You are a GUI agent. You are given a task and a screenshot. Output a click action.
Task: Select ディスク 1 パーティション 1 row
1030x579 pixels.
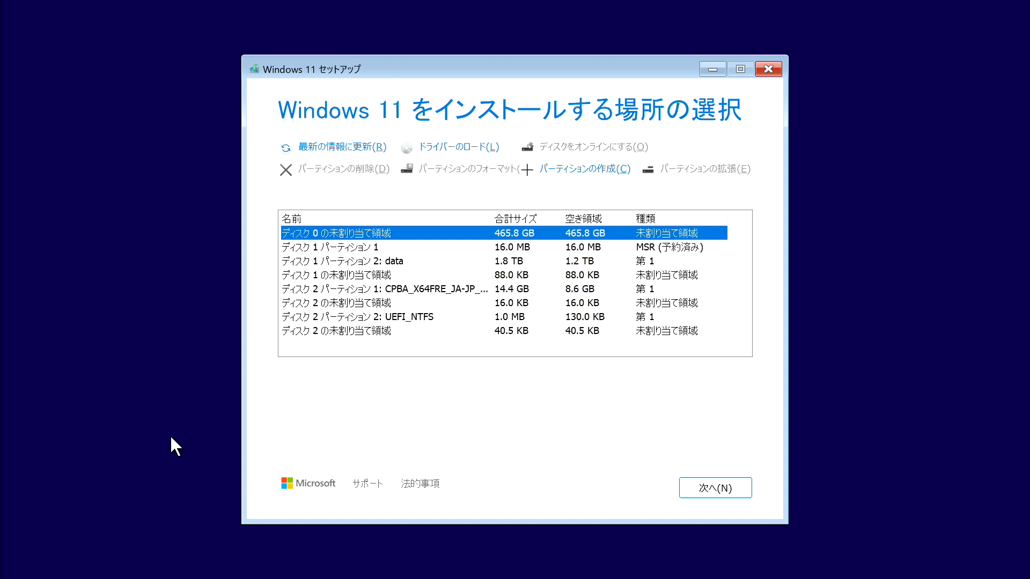click(504, 247)
